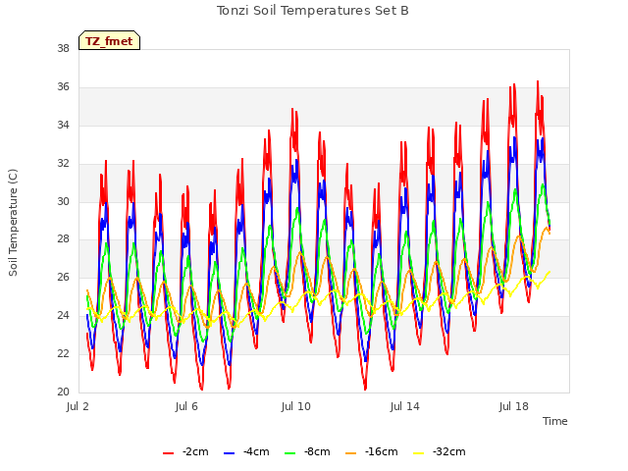Image resolution: width=628 pixels, height=471 pixels.
Task: Click the chart title Tonzi Soil Temperatures Set B
Action: pyautogui.click(x=313, y=11)
